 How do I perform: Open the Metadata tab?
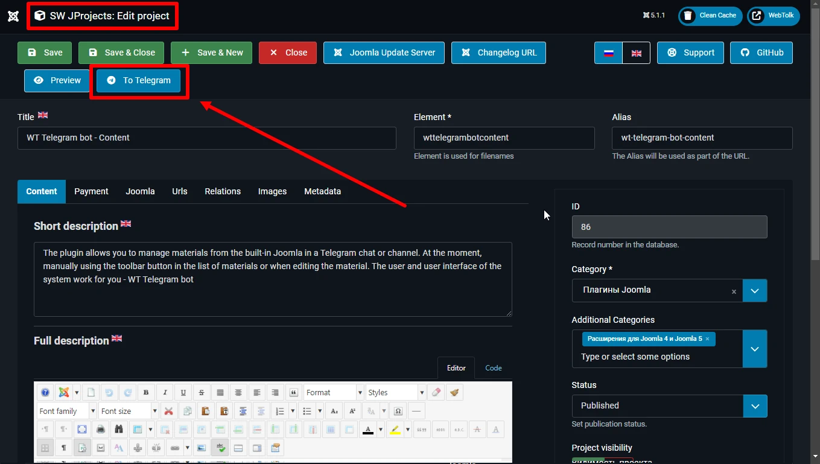[322, 191]
